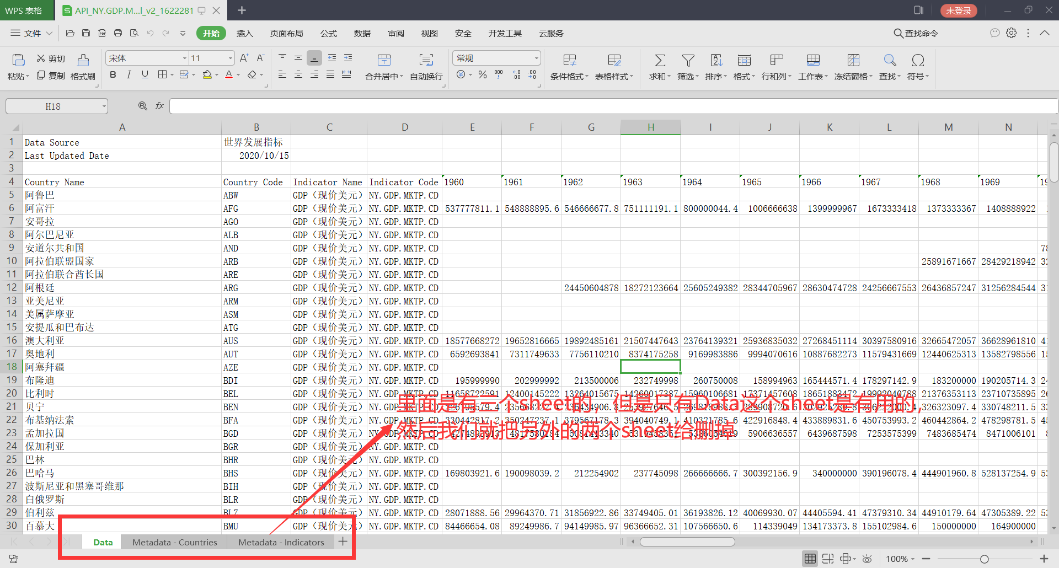Click the fill color bucket icon
Viewport: 1059px width, 568px height.
click(x=207, y=74)
